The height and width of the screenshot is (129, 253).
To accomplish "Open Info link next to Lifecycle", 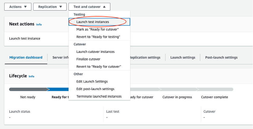I will (31, 76).
